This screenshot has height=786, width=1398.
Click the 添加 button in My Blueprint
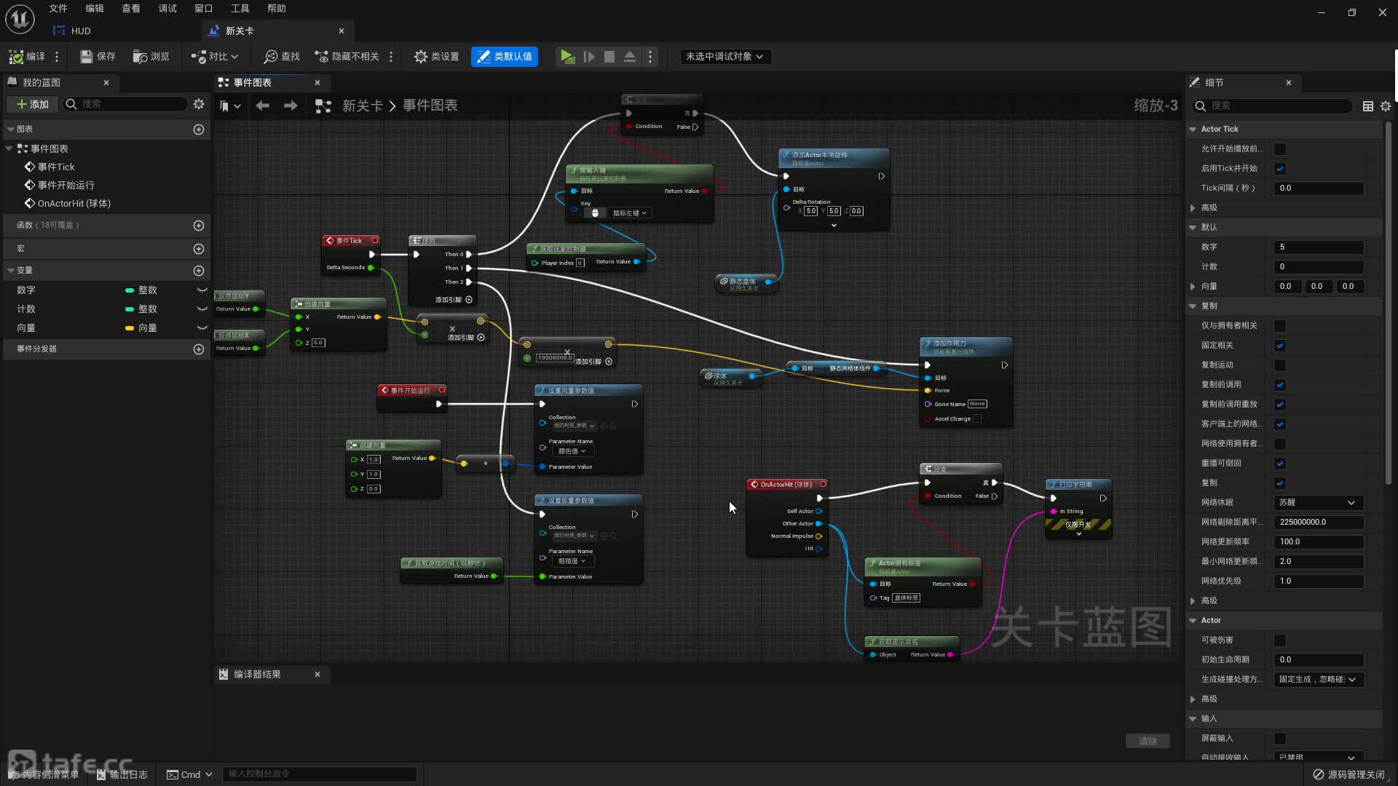point(33,105)
